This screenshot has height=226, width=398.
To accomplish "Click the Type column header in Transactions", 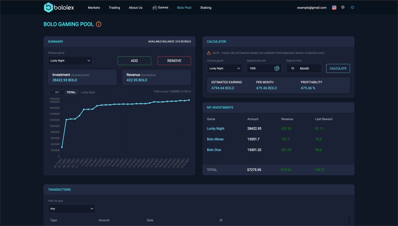I will tap(53, 220).
